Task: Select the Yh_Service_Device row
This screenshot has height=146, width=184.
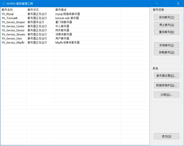Action: point(75,30)
